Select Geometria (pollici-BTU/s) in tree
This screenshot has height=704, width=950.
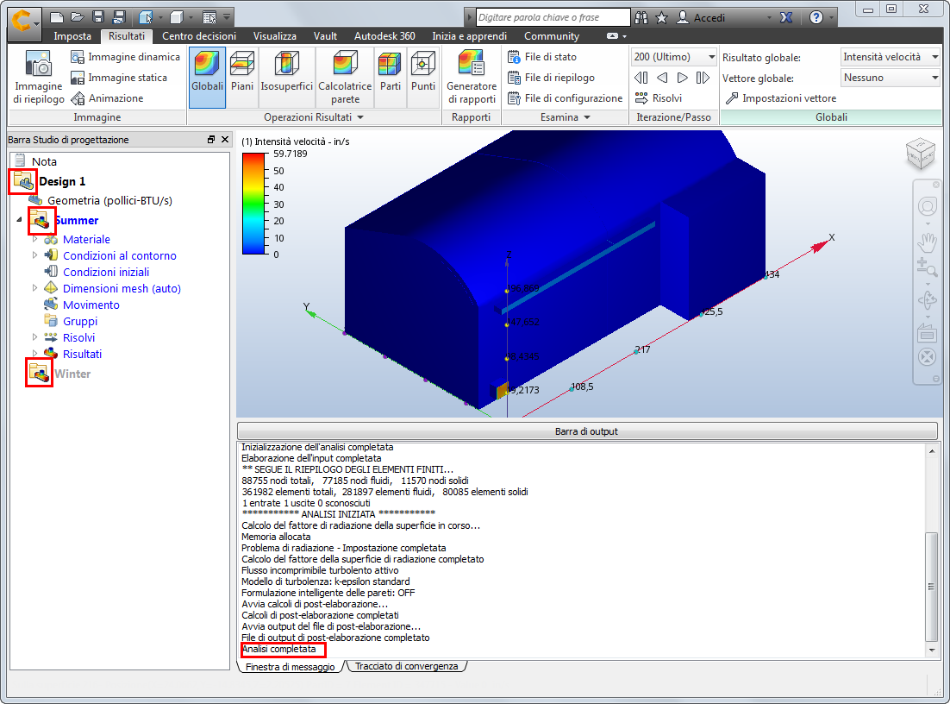click(109, 201)
